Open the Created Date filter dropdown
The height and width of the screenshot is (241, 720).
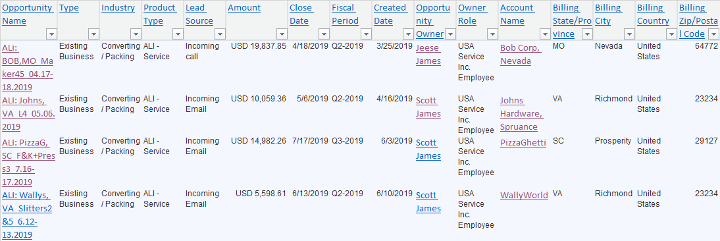[408, 34]
